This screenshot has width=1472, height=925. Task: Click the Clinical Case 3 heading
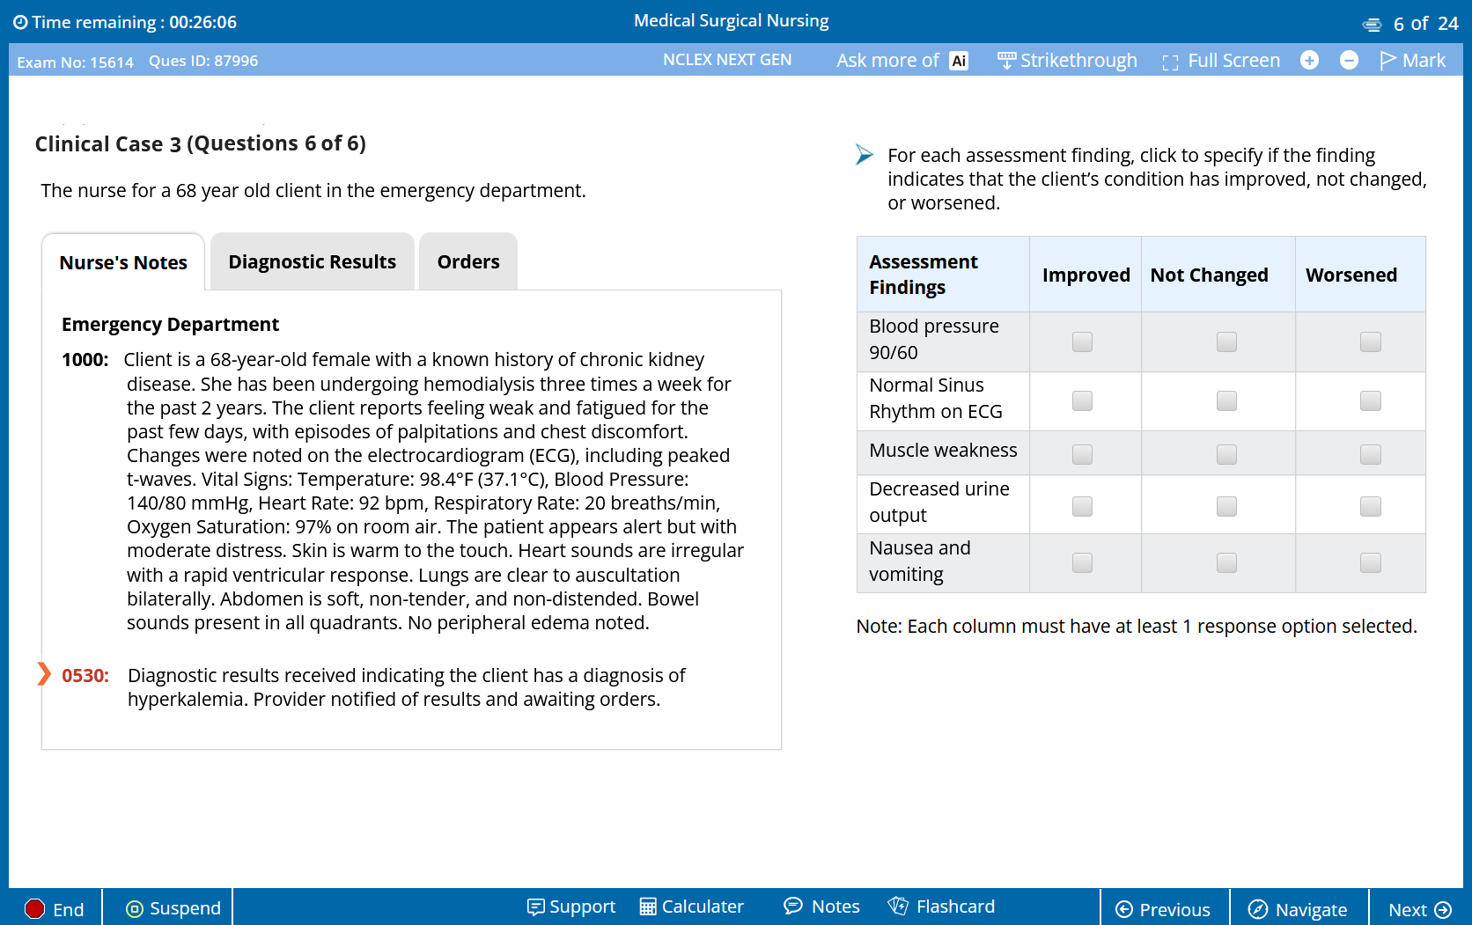[x=201, y=143]
